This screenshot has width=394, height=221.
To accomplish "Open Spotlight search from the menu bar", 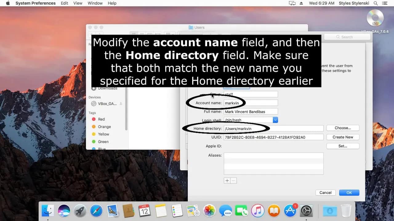I will (376, 3).
